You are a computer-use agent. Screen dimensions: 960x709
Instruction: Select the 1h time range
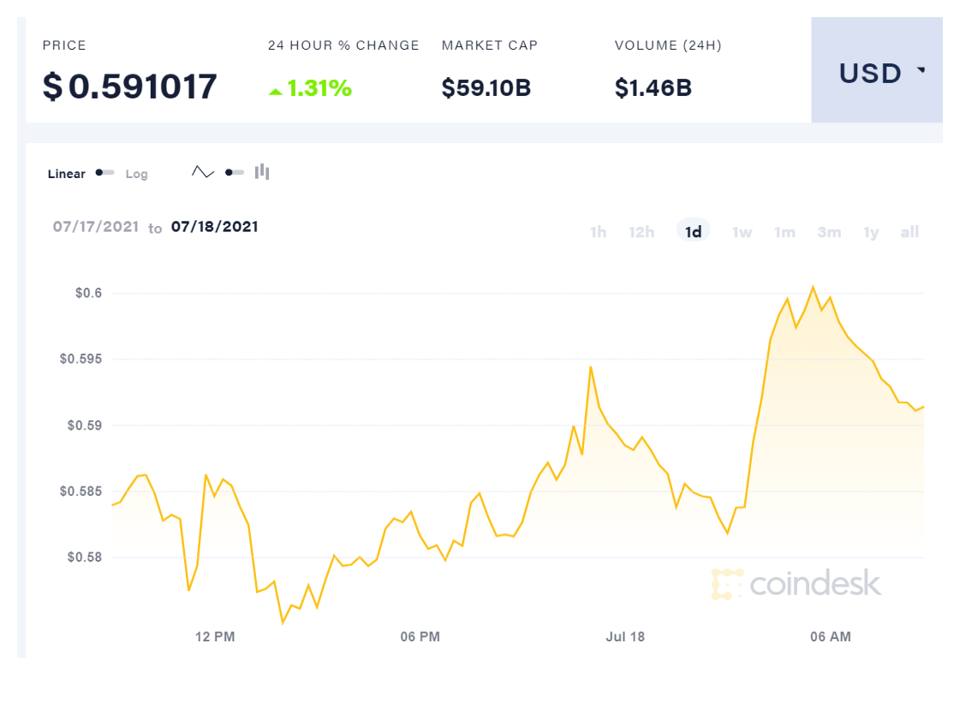pyautogui.click(x=598, y=232)
